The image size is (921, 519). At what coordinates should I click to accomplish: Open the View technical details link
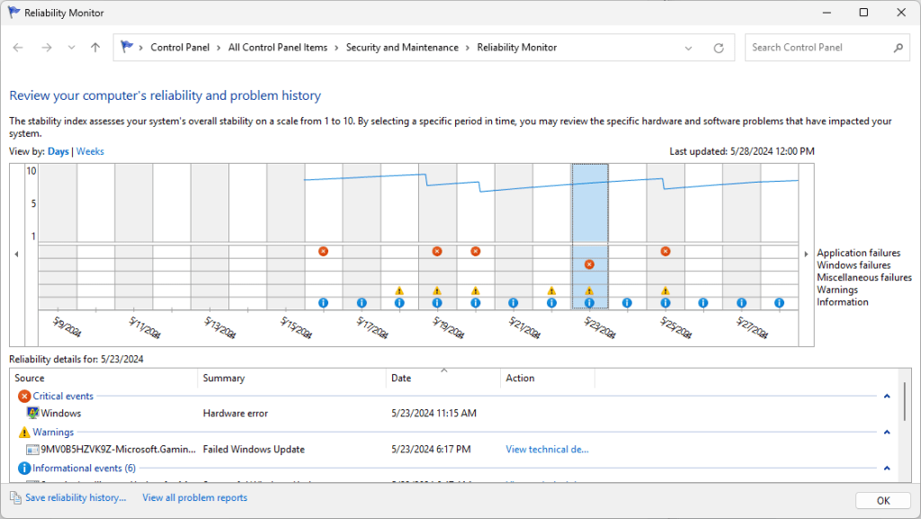coord(547,449)
